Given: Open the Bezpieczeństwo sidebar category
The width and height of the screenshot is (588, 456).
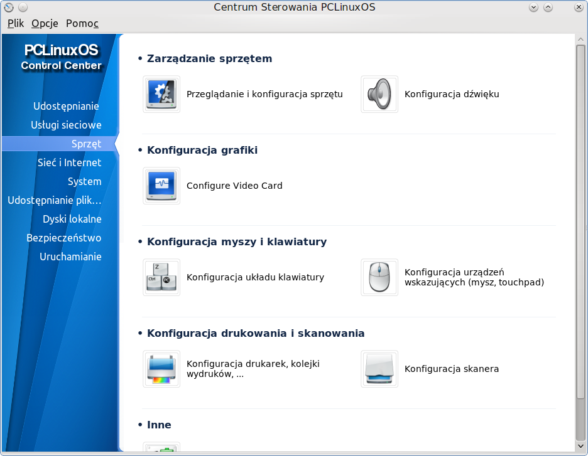Looking at the screenshot, I should pyautogui.click(x=63, y=238).
